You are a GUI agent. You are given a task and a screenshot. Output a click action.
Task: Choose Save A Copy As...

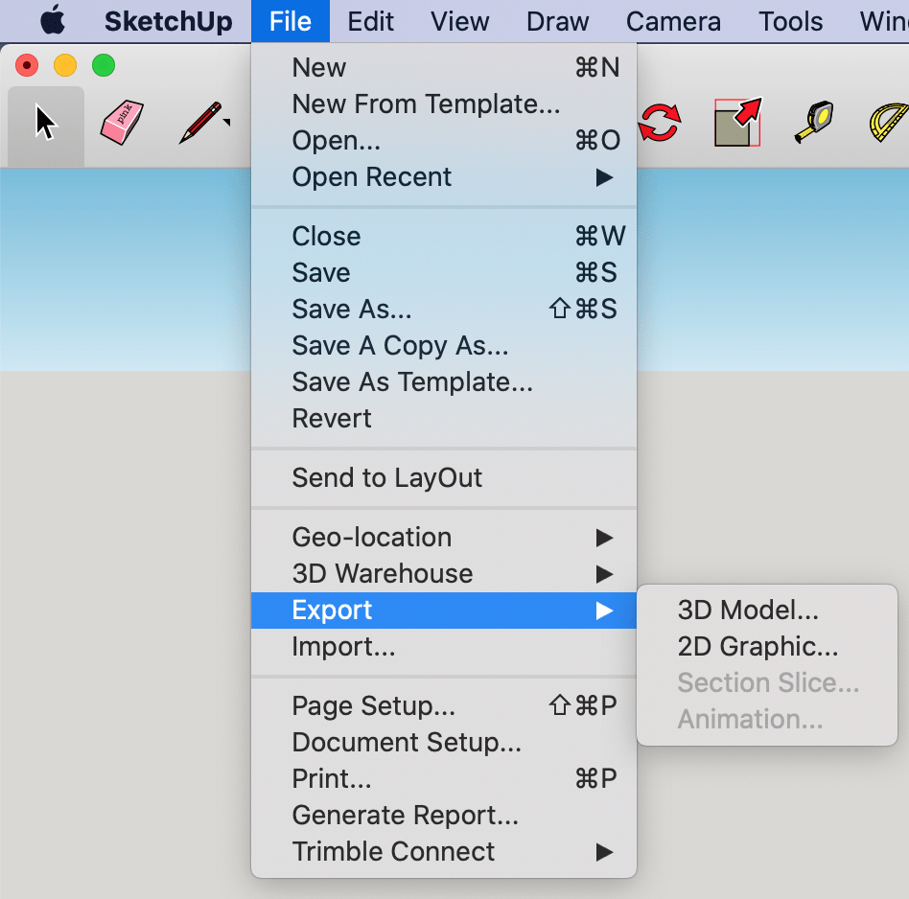(x=444, y=345)
